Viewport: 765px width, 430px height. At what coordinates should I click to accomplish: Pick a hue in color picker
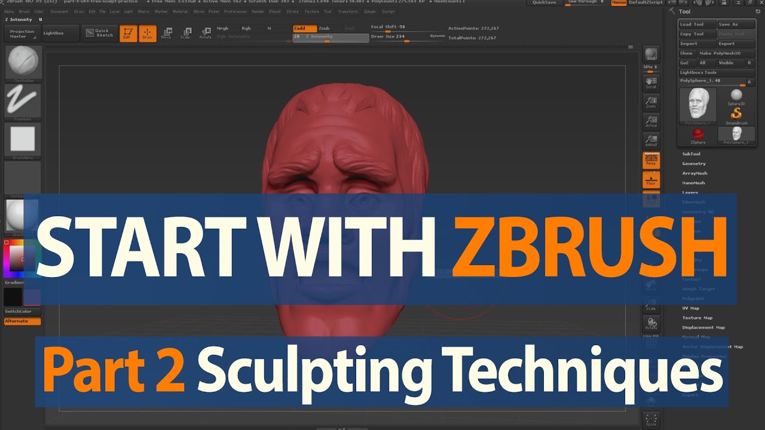click(x=23, y=259)
